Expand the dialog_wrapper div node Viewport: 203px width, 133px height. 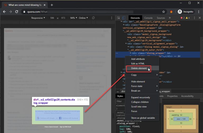pyautogui.click(x=131, y=53)
